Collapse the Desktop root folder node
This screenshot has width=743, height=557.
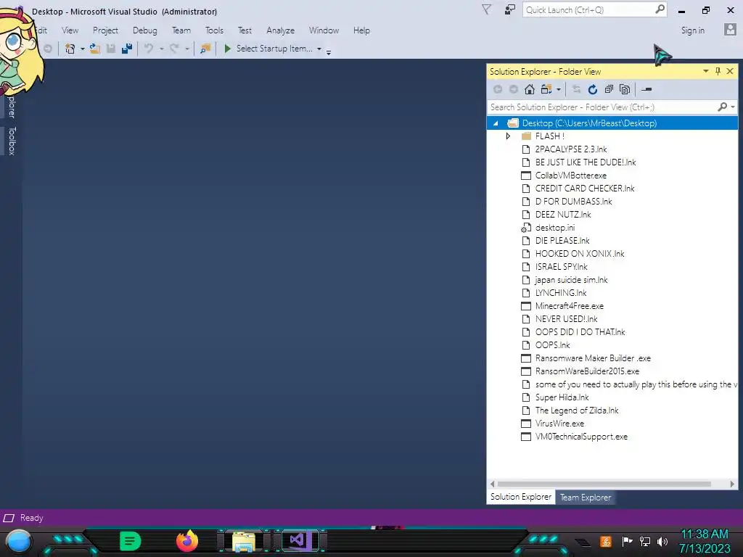coord(495,123)
